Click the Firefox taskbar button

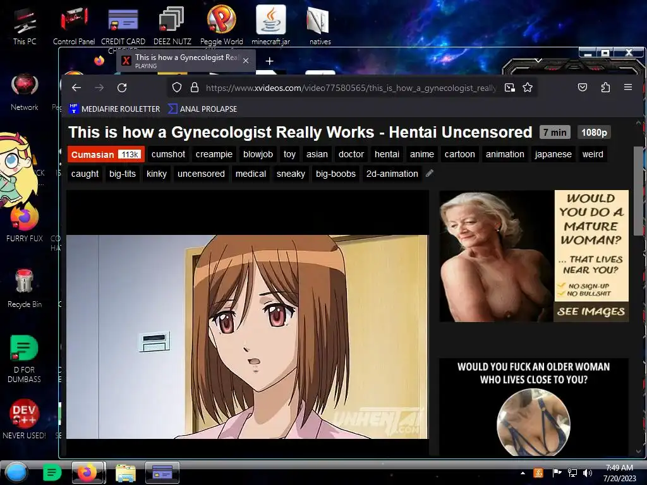pyautogui.click(x=88, y=472)
